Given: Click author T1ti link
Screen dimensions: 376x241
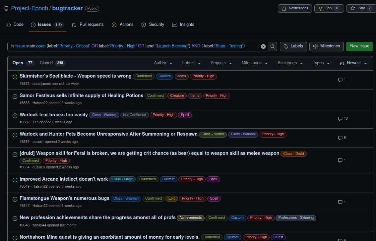Looking at the screenshot, I should pos(35,122).
